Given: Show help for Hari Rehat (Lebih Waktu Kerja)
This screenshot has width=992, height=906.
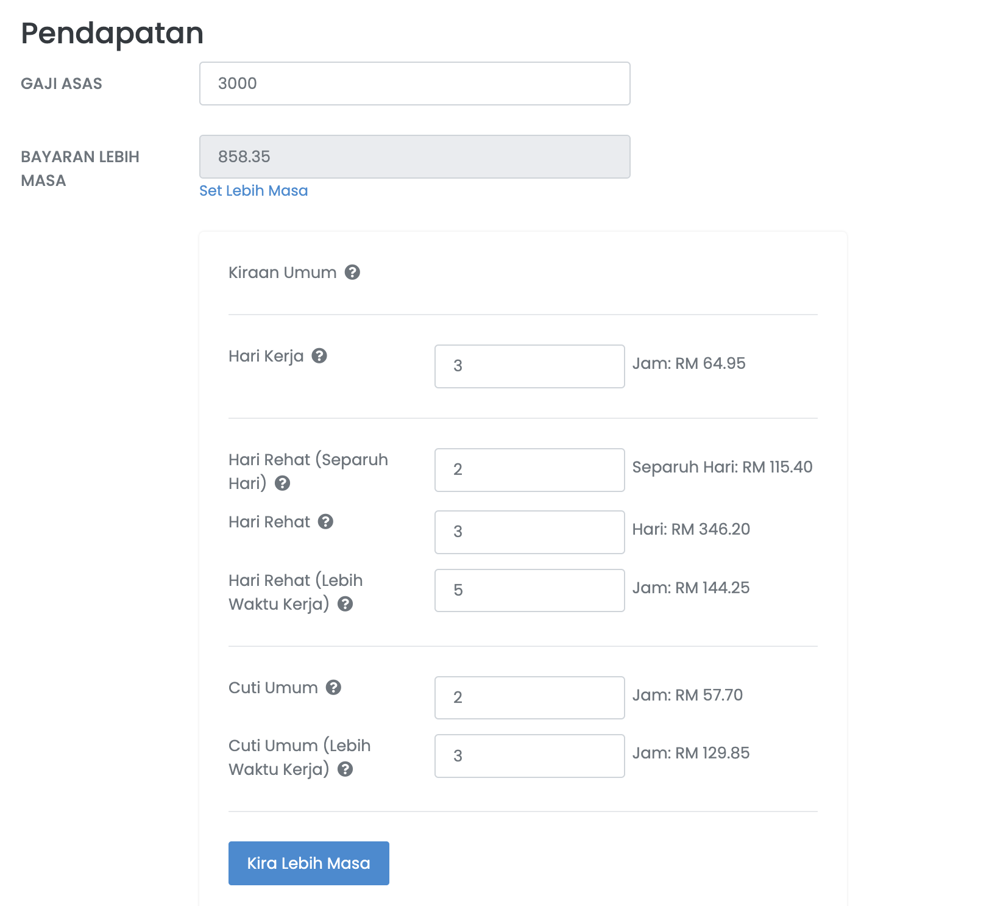Looking at the screenshot, I should pos(345,604).
